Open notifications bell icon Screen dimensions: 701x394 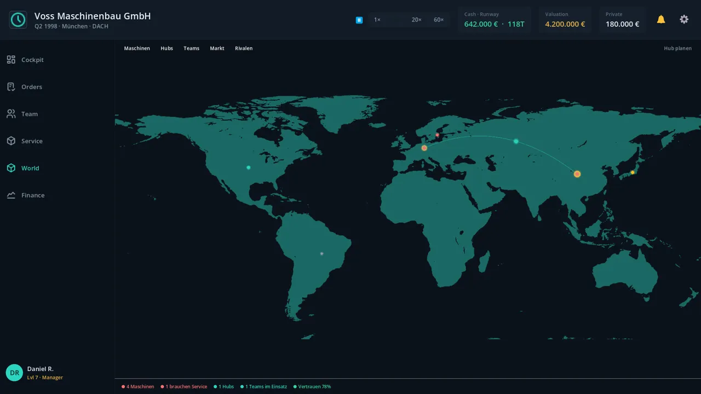[661, 20]
